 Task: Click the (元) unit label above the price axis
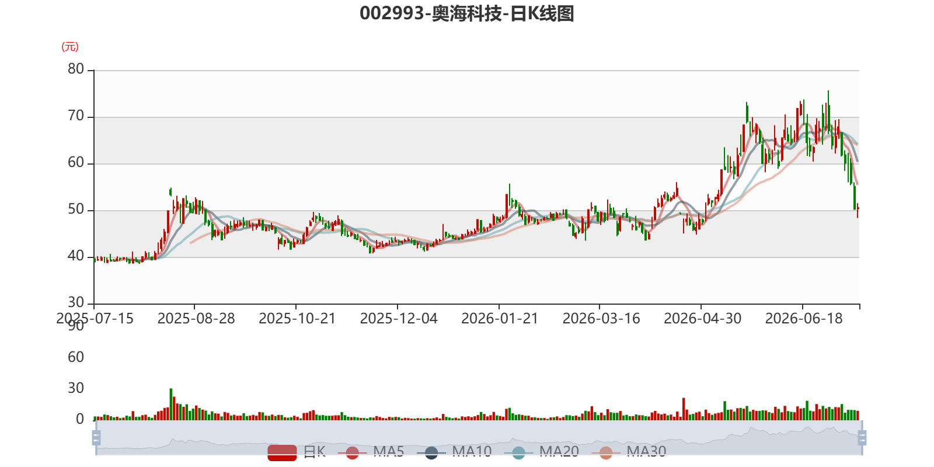click(x=70, y=47)
